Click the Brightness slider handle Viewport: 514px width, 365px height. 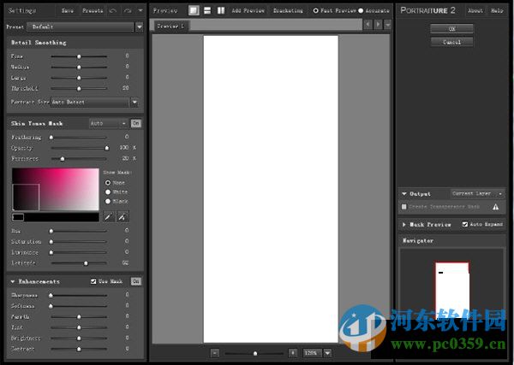(79, 339)
